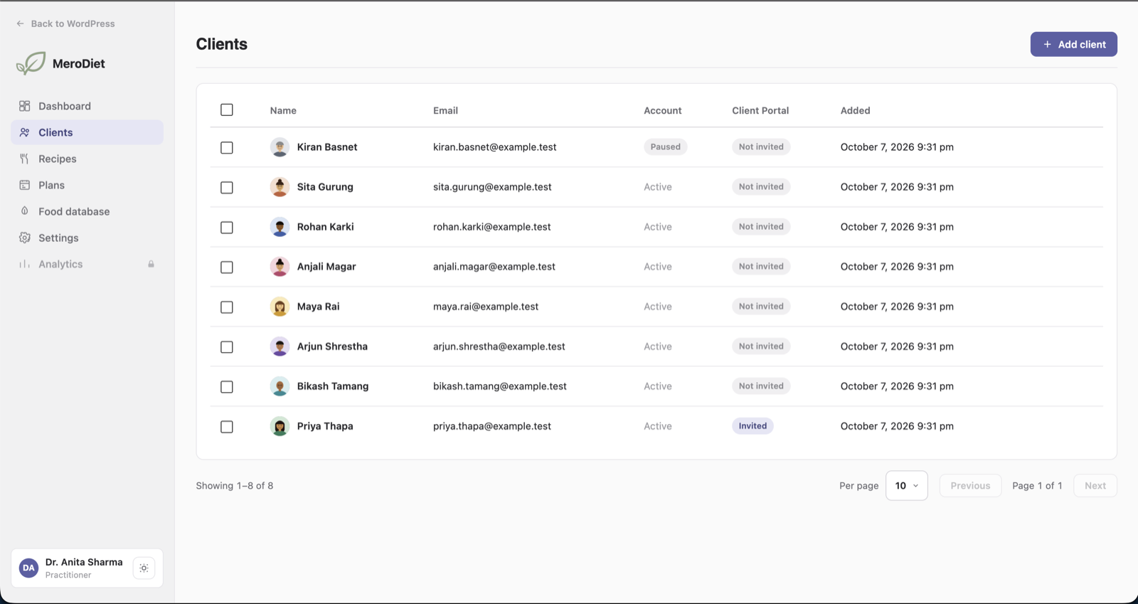1138x604 pixels.
Task: Open Recipes in the sidebar
Action: [x=87, y=159]
